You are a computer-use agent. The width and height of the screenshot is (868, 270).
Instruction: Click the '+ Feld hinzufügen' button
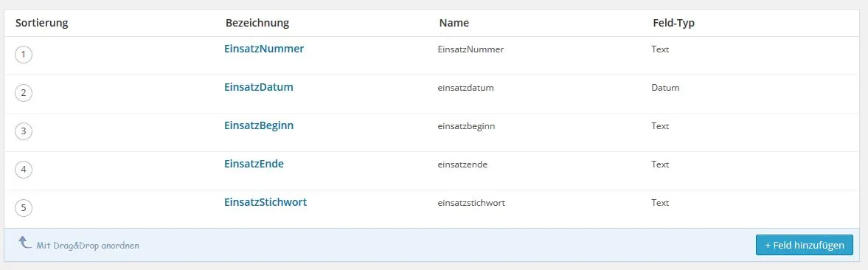(805, 245)
